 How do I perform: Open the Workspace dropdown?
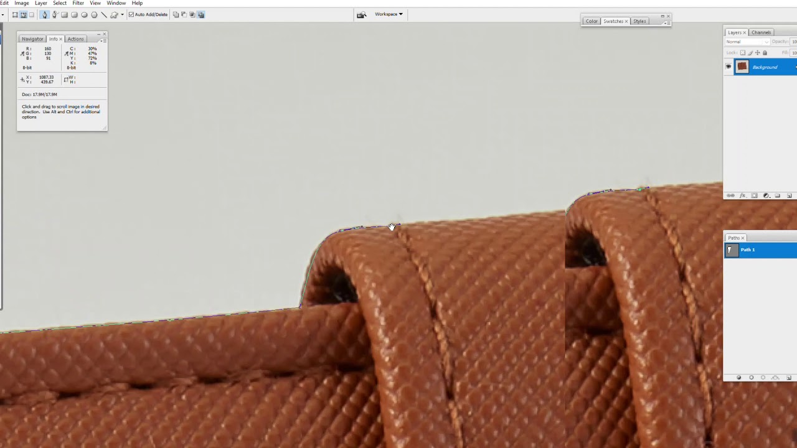(389, 14)
